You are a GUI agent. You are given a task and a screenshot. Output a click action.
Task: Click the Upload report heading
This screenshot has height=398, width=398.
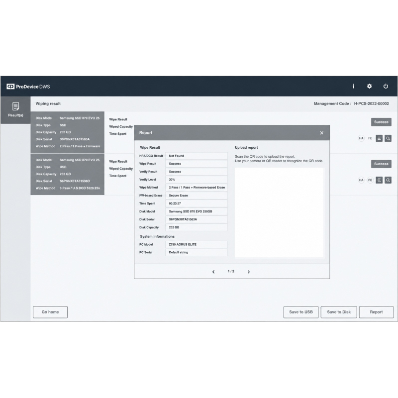(246, 147)
